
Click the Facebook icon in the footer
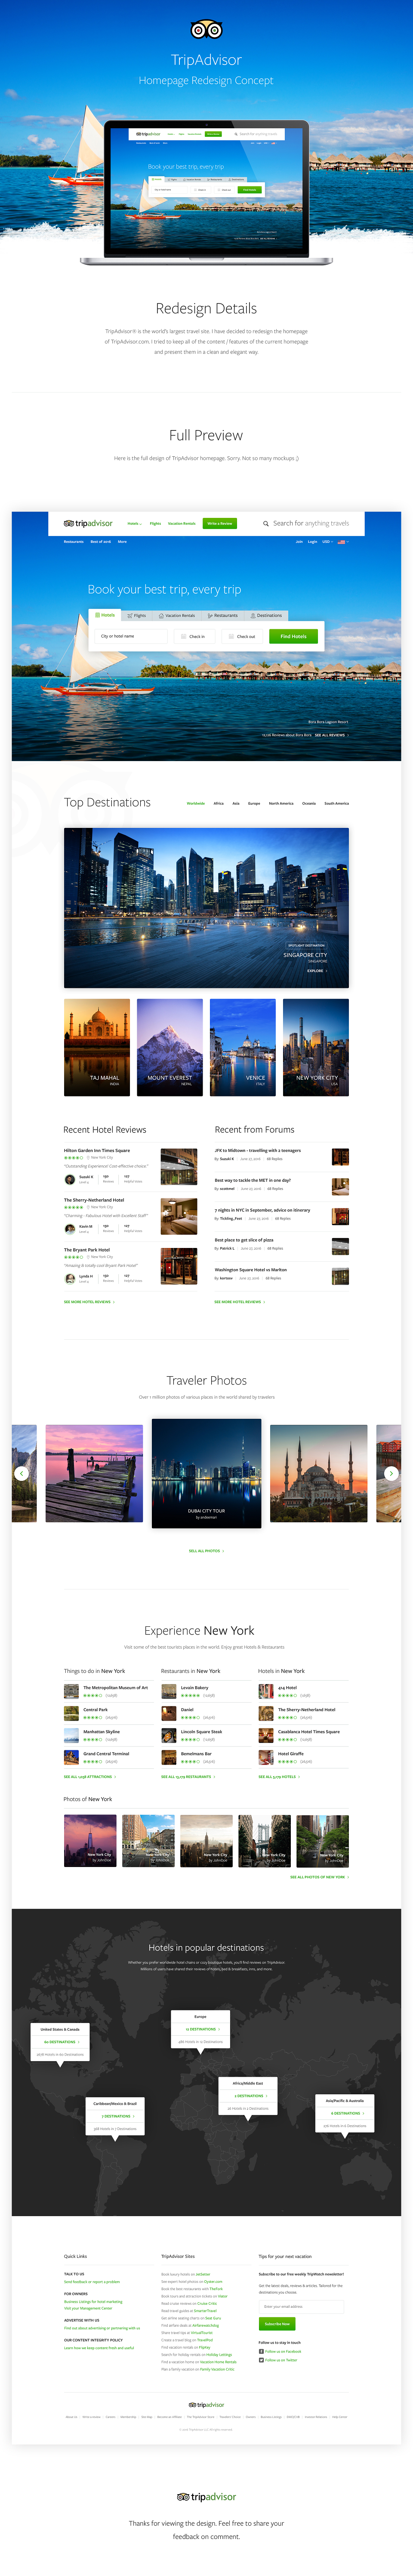(x=261, y=2352)
